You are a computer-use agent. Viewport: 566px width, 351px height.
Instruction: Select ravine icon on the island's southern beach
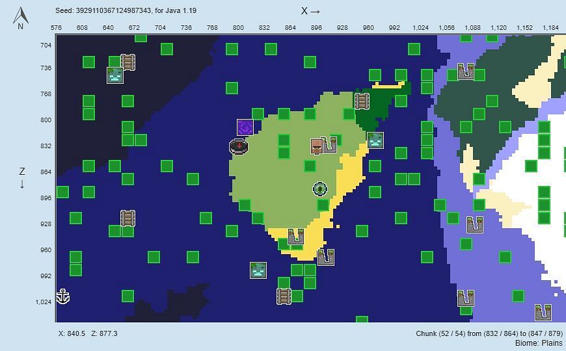tap(295, 237)
